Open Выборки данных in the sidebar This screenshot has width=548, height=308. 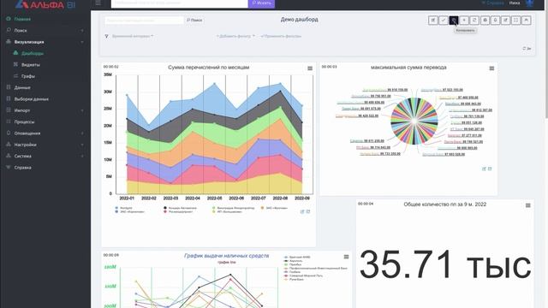[x=32, y=99]
